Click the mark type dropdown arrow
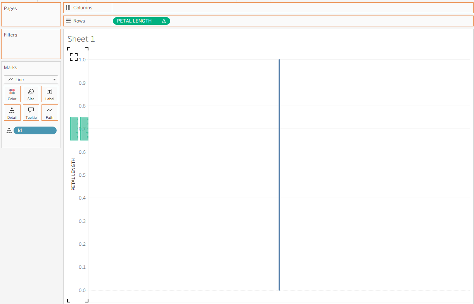This screenshot has width=474, height=304. [54, 80]
